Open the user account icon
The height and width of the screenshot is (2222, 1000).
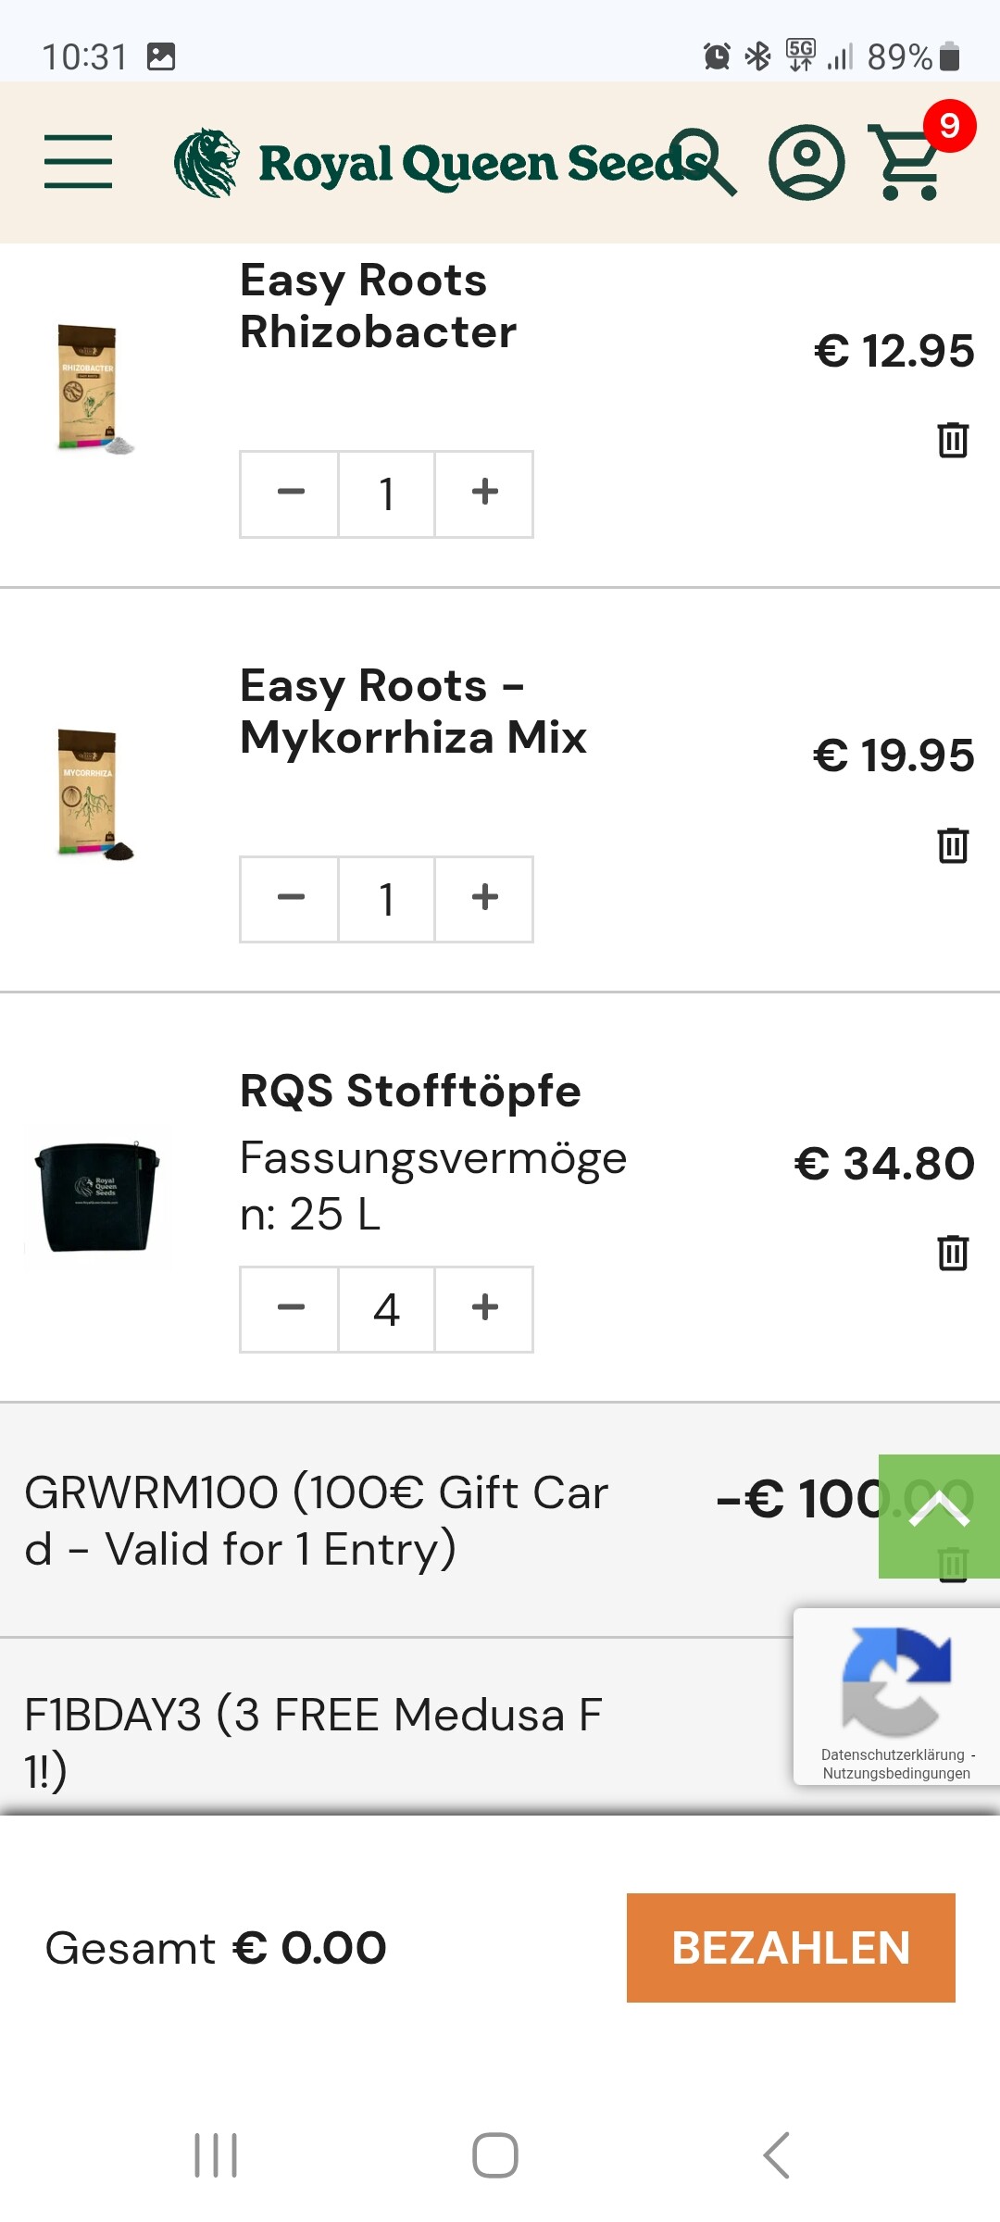click(x=806, y=163)
